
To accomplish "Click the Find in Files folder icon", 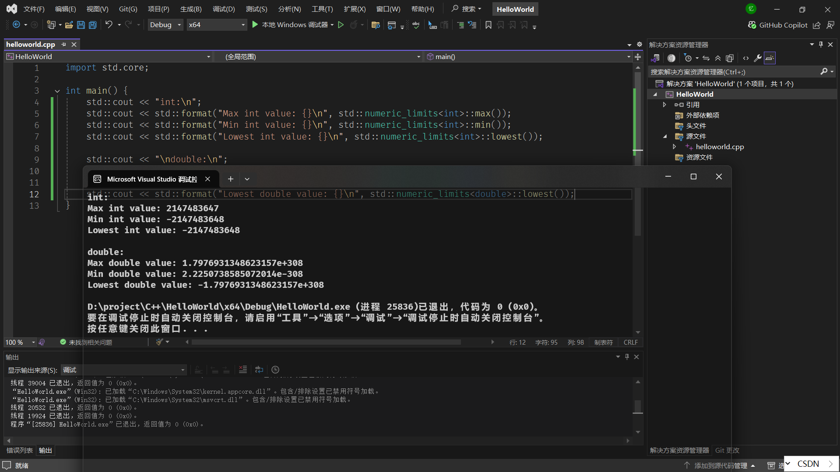I will (x=376, y=25).
